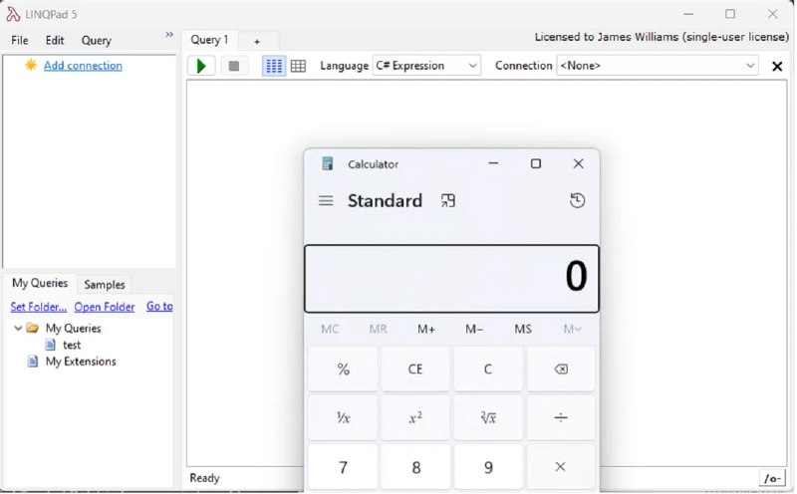Switch to the My Queries tab
The height and width of the screenshot is (494, 797).
click(x=40, y=283)
